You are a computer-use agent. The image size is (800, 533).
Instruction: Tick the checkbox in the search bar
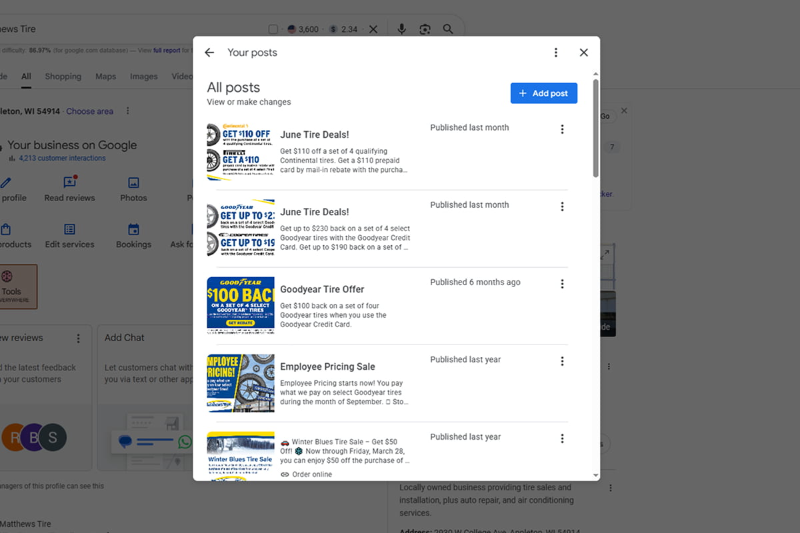tap(273, 29)
